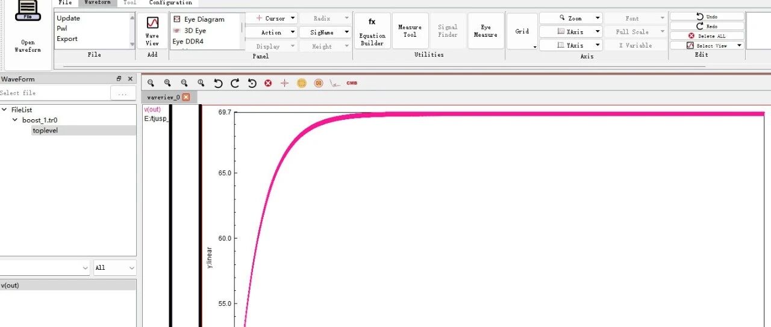Click Update in the File list
The width and height of the screenshot is (771, 327).
(68, 19)
